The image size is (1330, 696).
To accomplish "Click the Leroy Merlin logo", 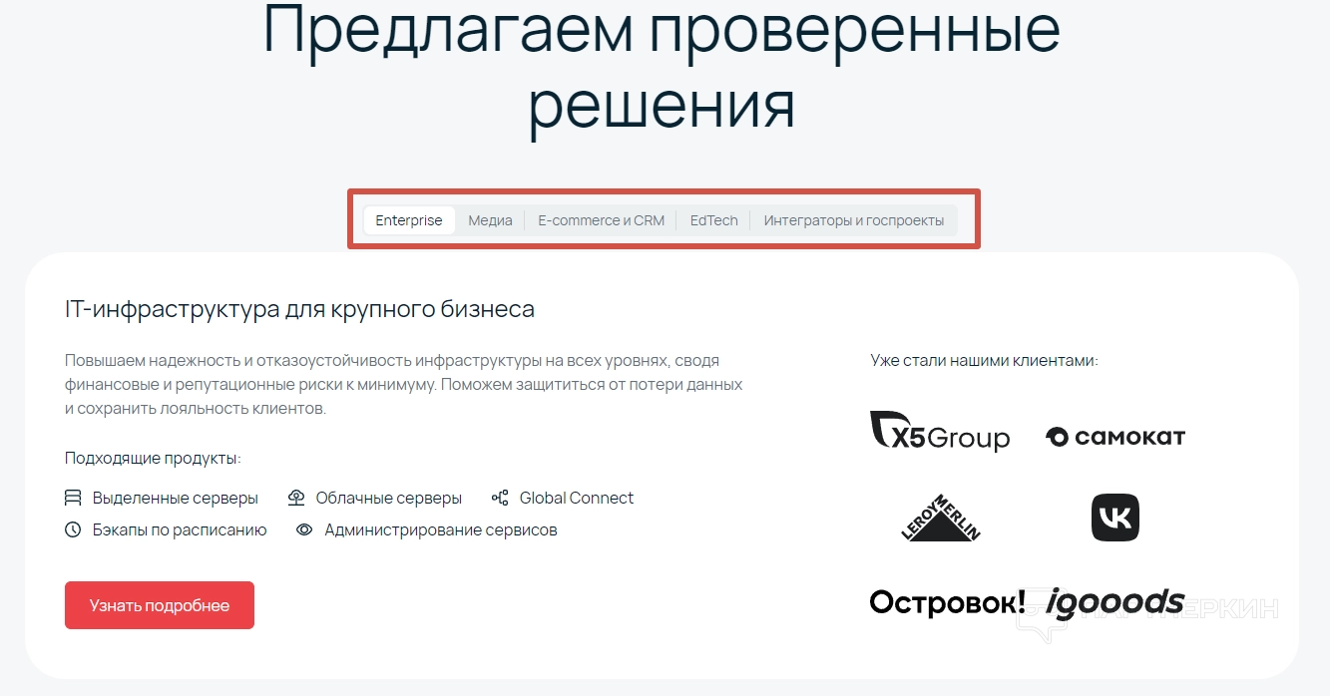I will pyautogui.click(x=940, y=518).
